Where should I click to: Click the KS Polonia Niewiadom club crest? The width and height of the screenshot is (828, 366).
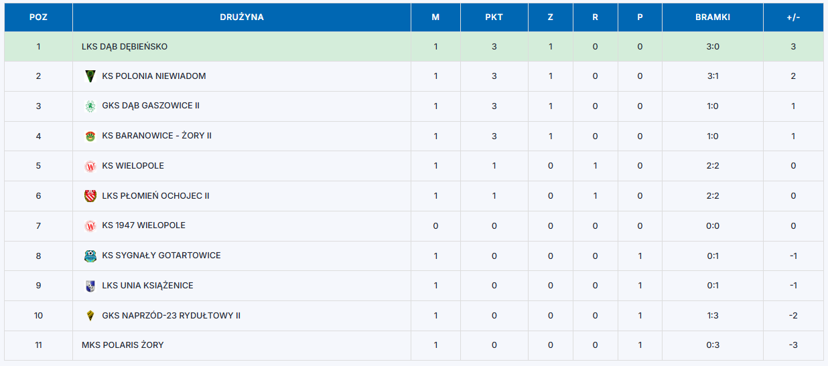(x=90, y=76)
